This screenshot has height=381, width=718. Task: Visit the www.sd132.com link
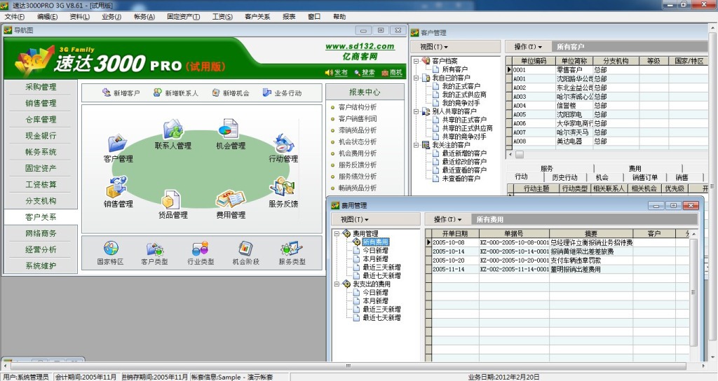(360, 46)
